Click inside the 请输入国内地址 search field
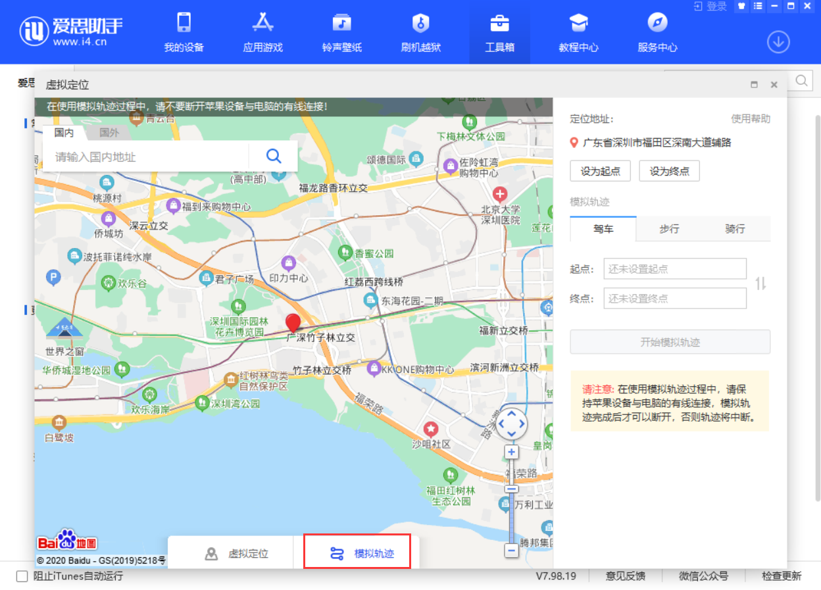The width and height of the screenshot is (821, 590). coord(145,156)
